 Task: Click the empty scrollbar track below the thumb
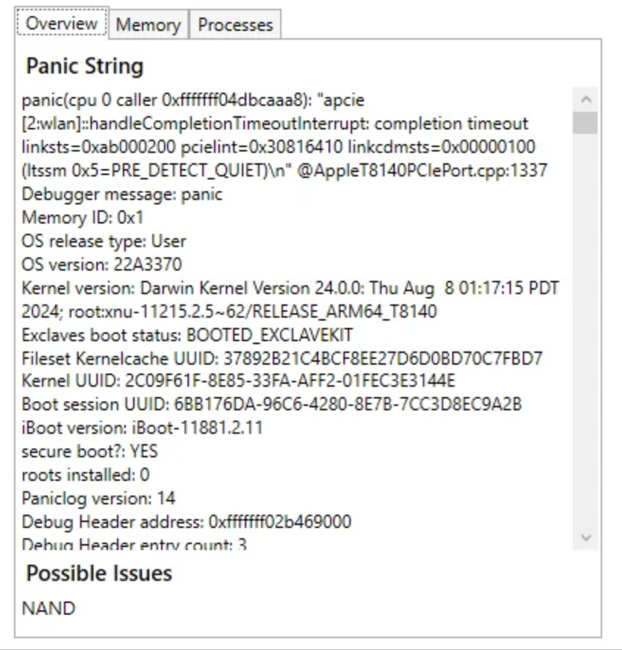(585, 331)
